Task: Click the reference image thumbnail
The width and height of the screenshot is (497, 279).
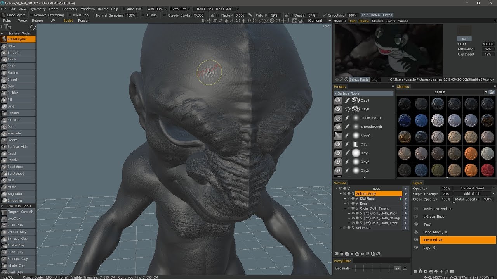Action: click(x=375, y=79)
